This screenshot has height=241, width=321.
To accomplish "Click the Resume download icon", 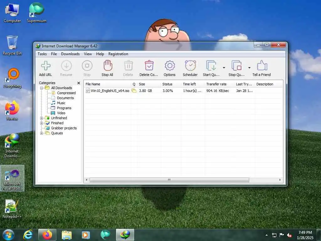I will (x=66, y=66).
